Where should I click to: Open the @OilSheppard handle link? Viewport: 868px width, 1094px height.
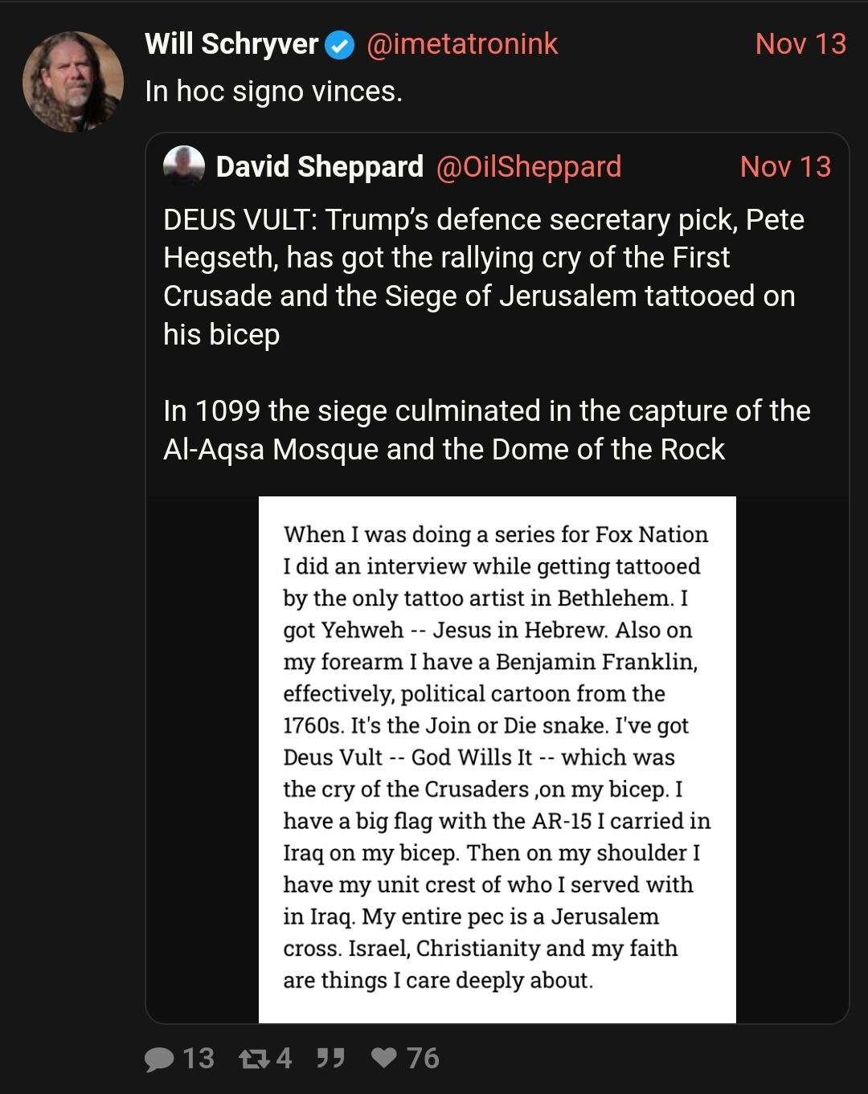[x=529, y=167]
